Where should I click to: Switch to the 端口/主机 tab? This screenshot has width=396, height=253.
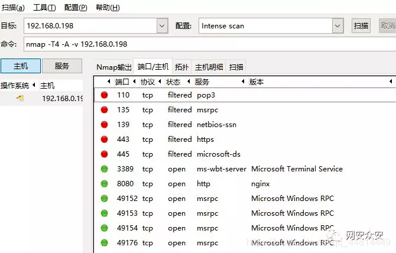click(x=153, y=67)
